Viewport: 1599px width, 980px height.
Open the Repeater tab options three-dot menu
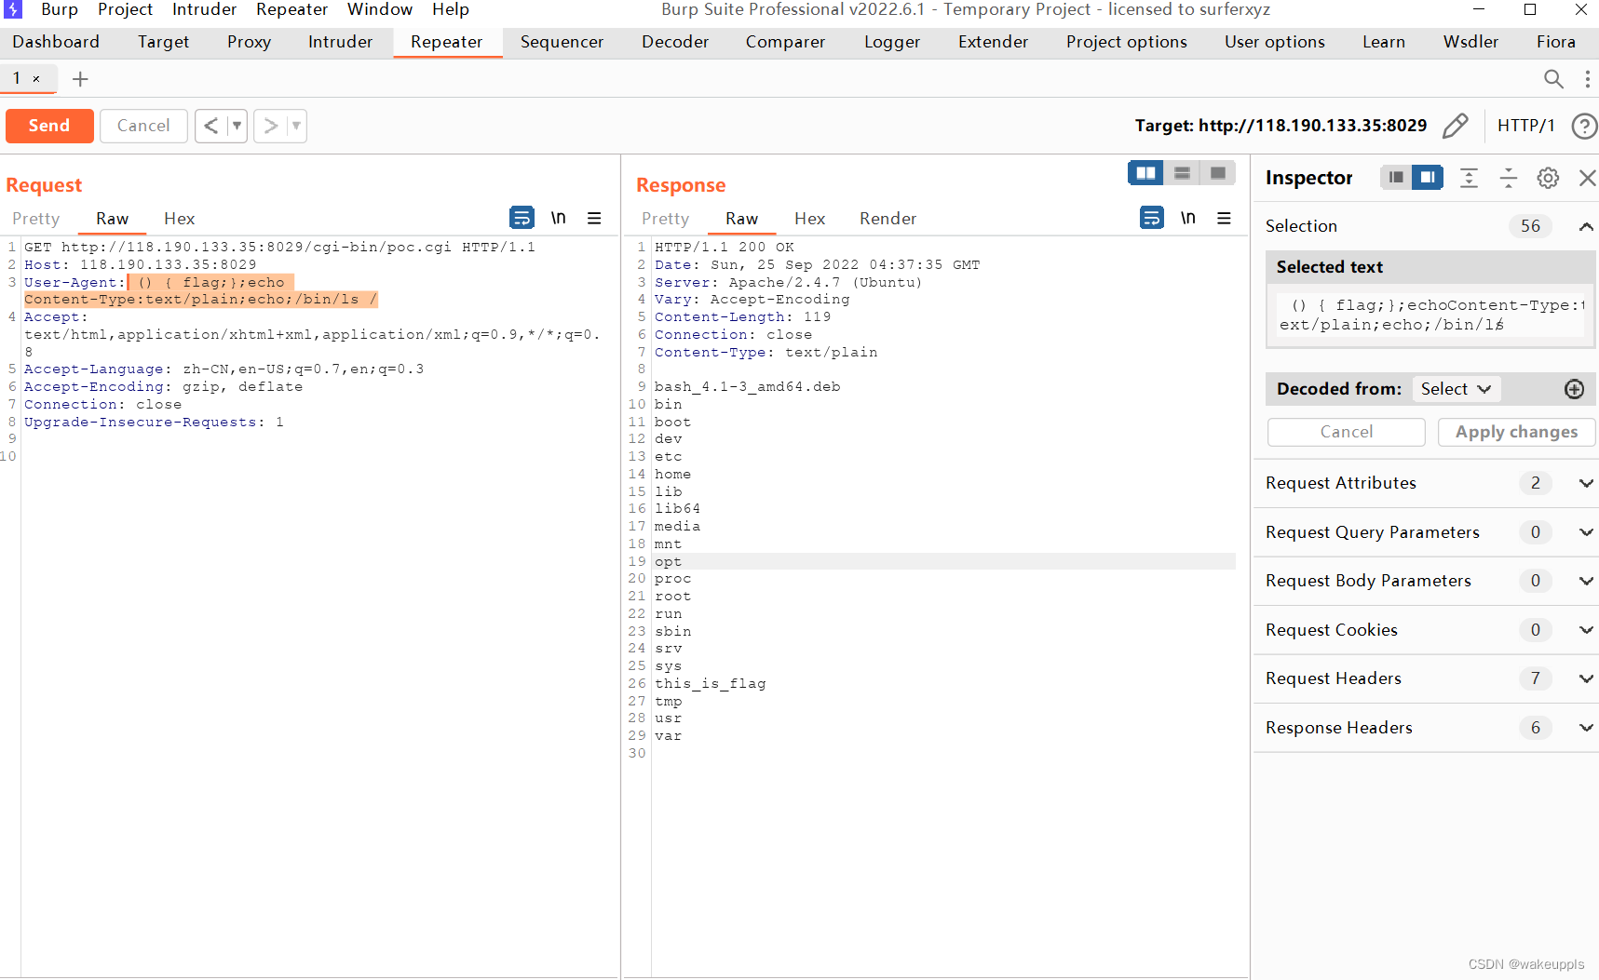click(1587, 79)
